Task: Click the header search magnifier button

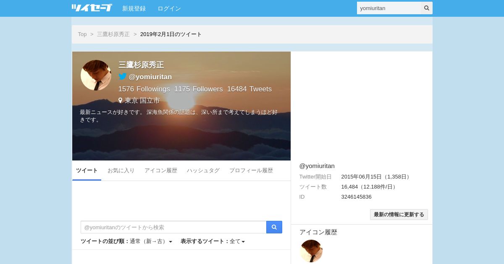Action: [427, 8]
